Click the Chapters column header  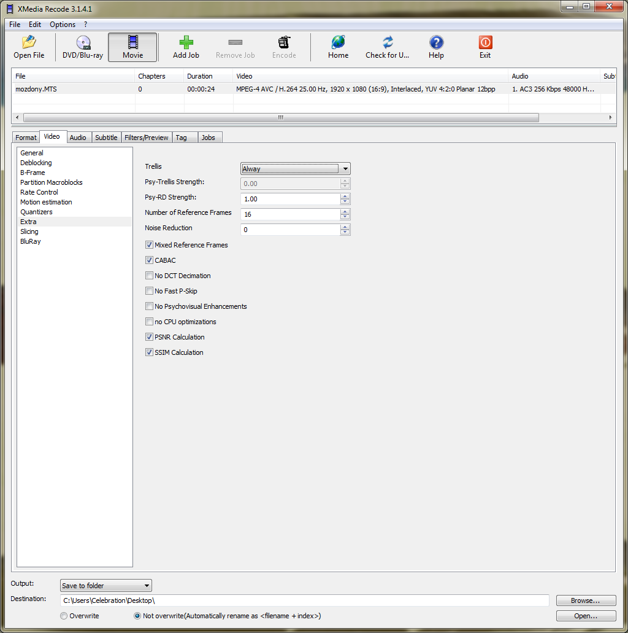pos(159,76)
